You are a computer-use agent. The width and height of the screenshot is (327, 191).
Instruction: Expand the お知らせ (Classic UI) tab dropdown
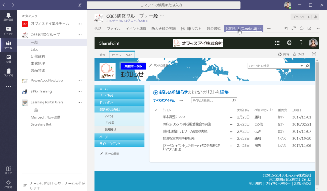point(260,29)
